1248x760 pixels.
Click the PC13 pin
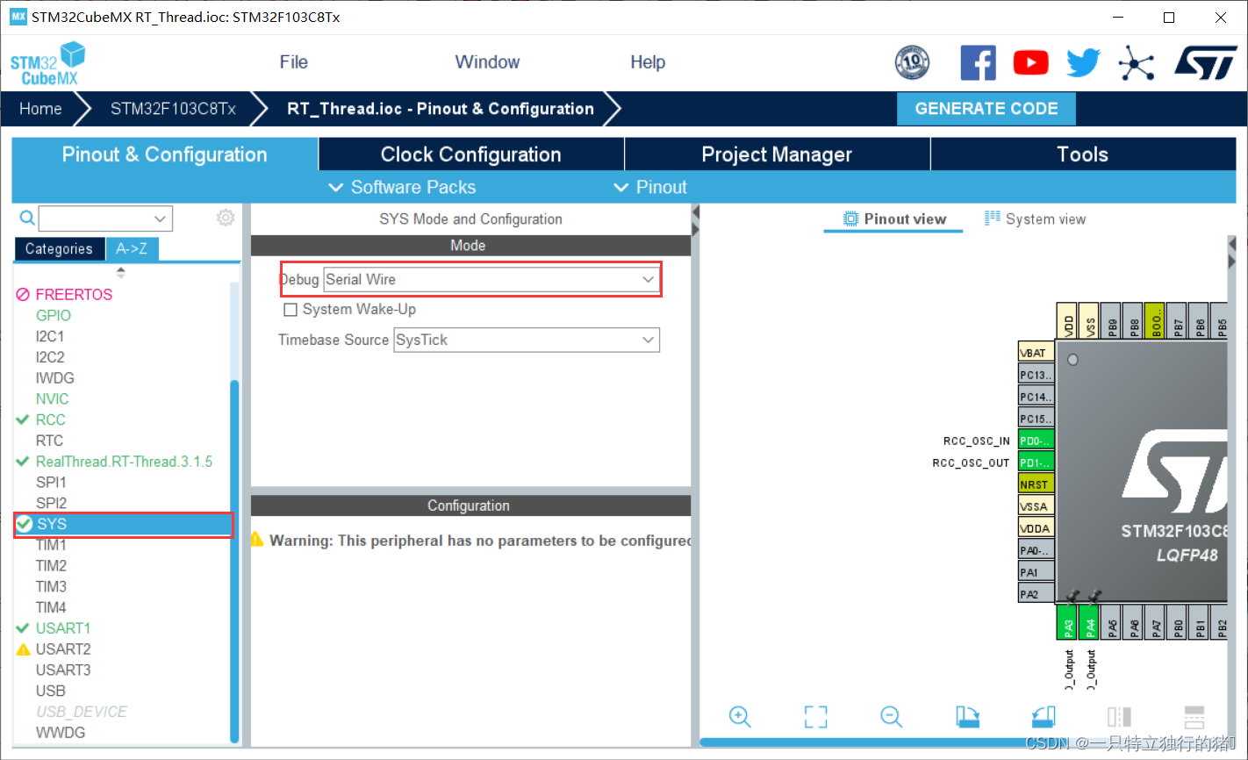[1036, 375]
